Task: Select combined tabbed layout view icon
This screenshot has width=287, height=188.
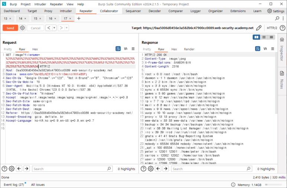Action: [x=271, y=37]
